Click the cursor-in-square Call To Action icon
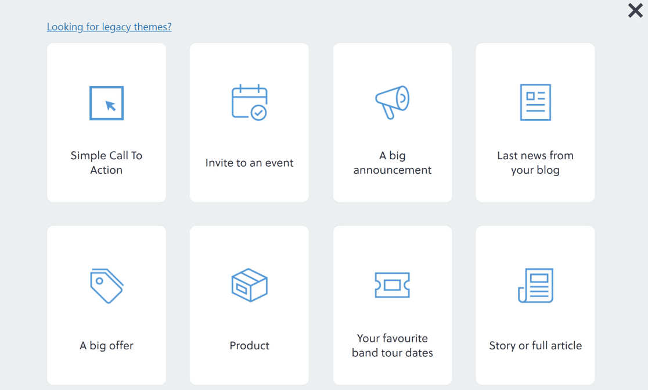The height and width of the screenshot is (390, 648). click(107, 103)
